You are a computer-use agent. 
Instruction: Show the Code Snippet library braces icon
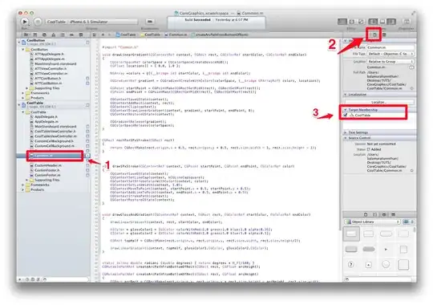(x=374, y=214)
